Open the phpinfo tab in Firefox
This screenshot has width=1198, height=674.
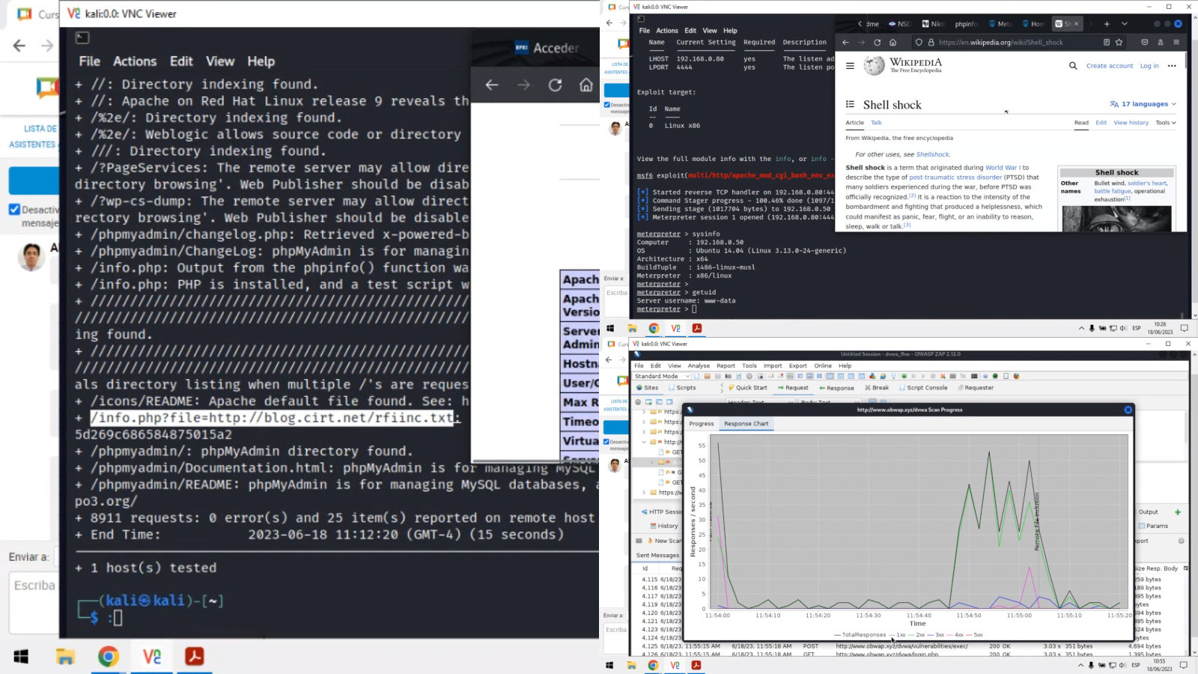966,24
